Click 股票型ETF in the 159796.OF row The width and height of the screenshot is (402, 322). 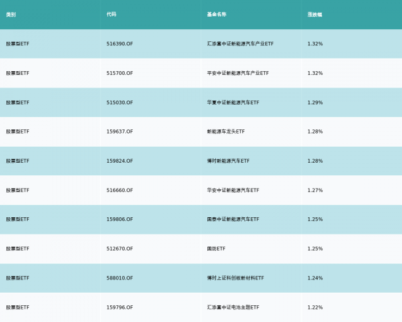click(18, 308)
